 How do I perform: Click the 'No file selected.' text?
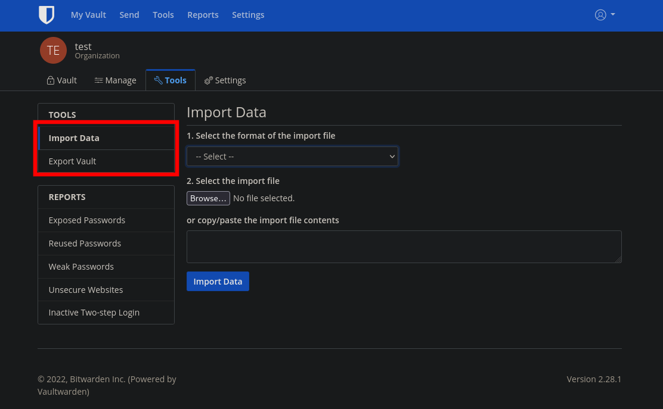[264, 198]
